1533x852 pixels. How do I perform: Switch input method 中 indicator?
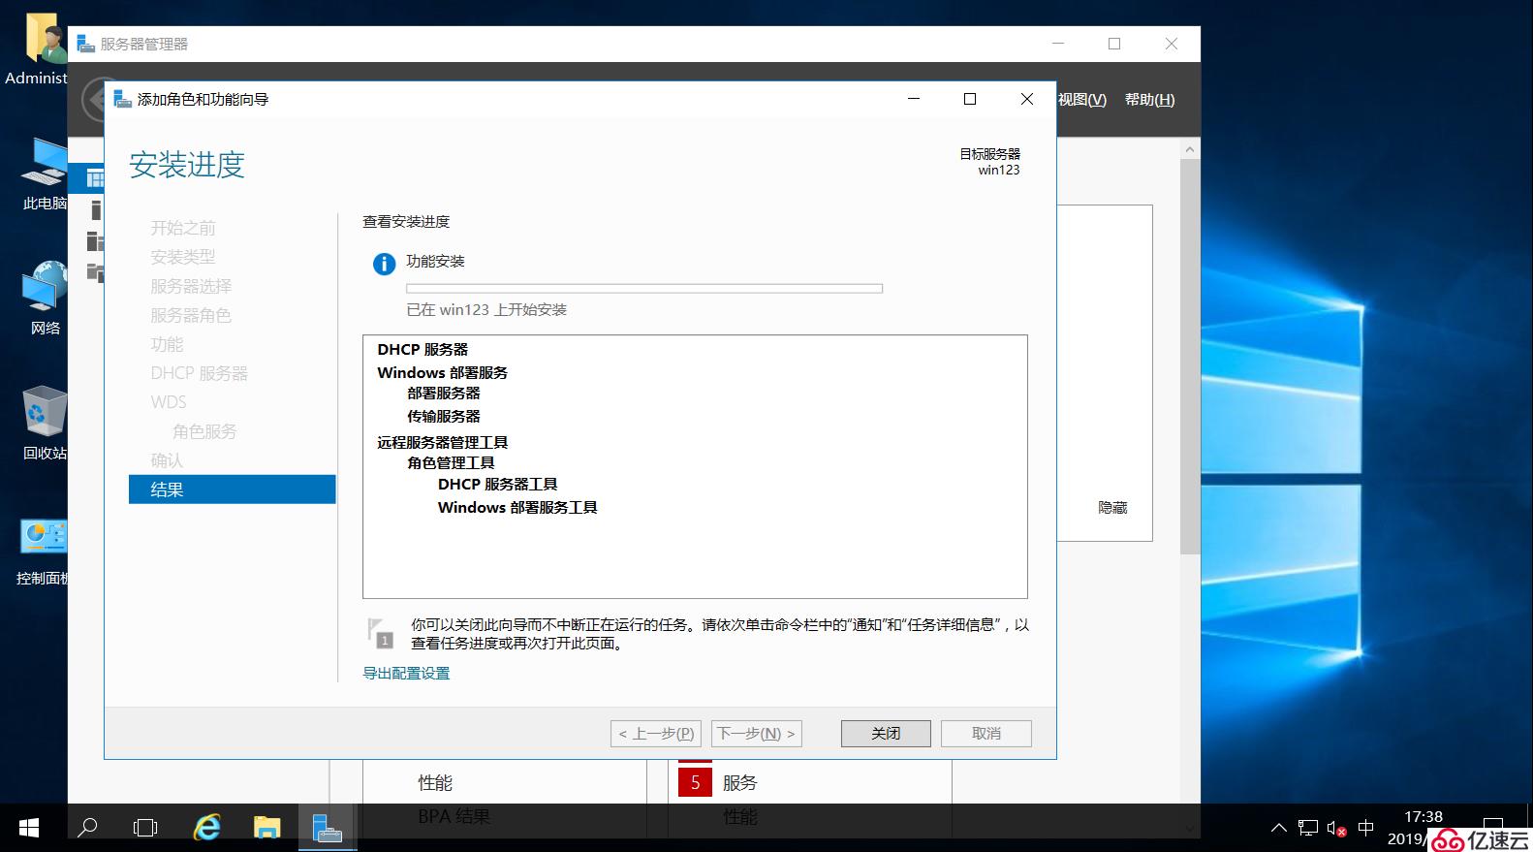coord(1366,828)
